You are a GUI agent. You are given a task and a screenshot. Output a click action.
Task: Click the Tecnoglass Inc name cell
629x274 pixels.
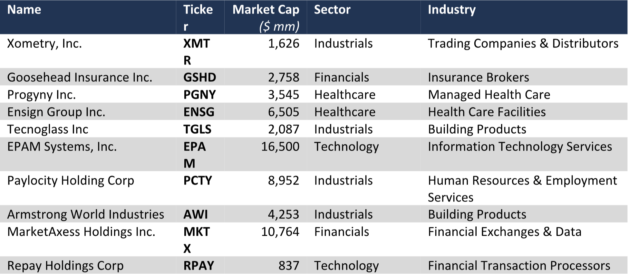(48, 129)
